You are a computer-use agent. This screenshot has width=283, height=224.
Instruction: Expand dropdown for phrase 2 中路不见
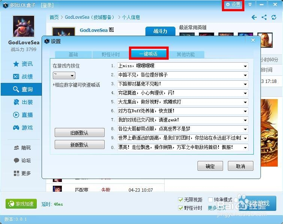click(245, 75)
